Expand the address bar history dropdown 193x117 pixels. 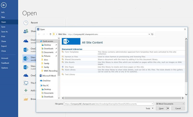tap(149, 34)
